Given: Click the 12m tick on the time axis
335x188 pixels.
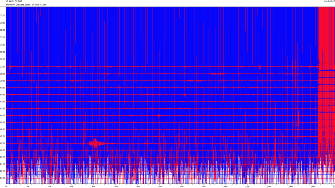Looking at the screenshot, I should pos(137,187).
